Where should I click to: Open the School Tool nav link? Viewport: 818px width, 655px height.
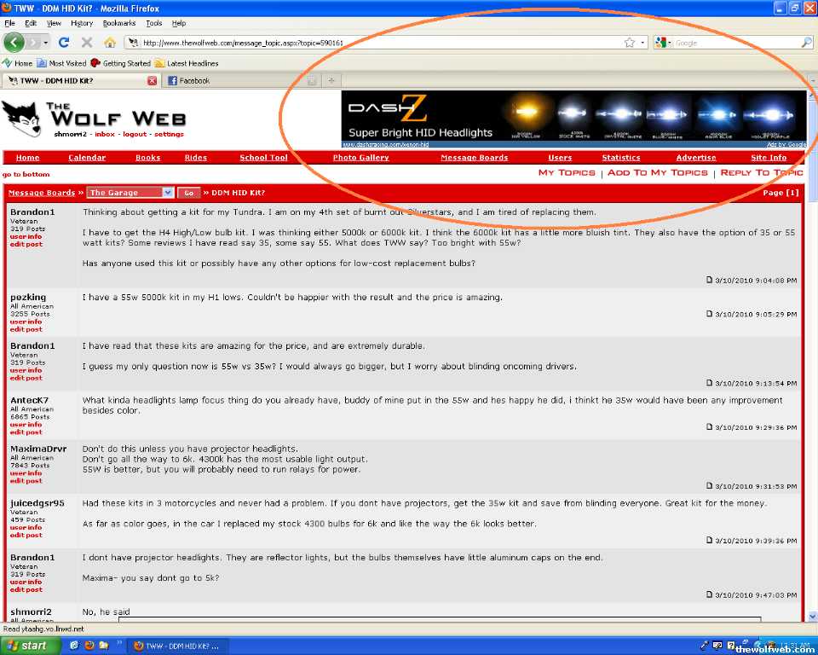click(x=263, y=157)
